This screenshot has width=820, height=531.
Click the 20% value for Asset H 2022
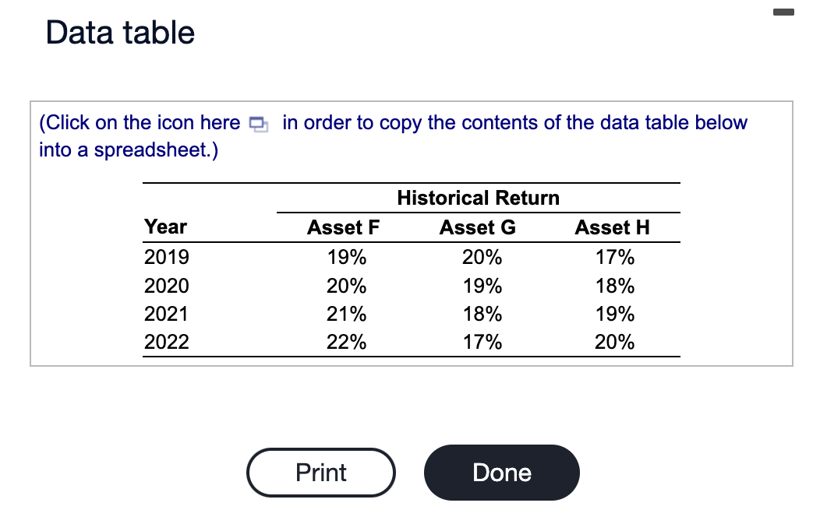[x=614, y=341]
